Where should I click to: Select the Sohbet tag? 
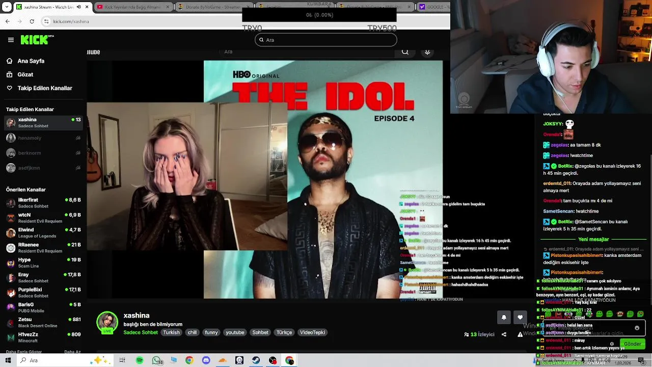260,332
